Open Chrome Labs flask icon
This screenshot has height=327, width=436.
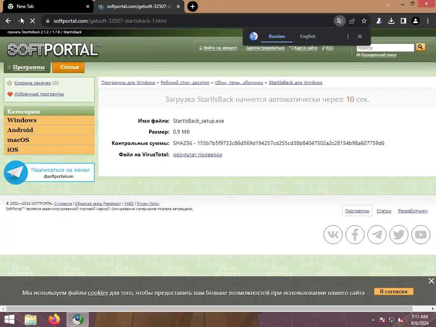point(379,21)
